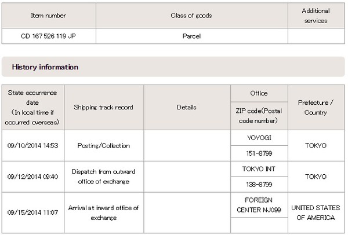Select the 09/10/2014 14:53 date entry
The height and width of the screenshot is (235, 348).
coord(33,146)
